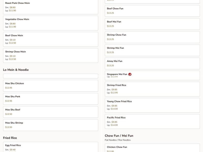Pick the Moo Shu Pork dish
This screenshot has height=152, width=203.
pos(50,99)
